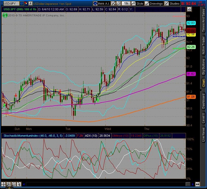Screen dimensions: 207x189
Task: Click the pencil icon beside Drawings
Action: [x=147, y=3]
